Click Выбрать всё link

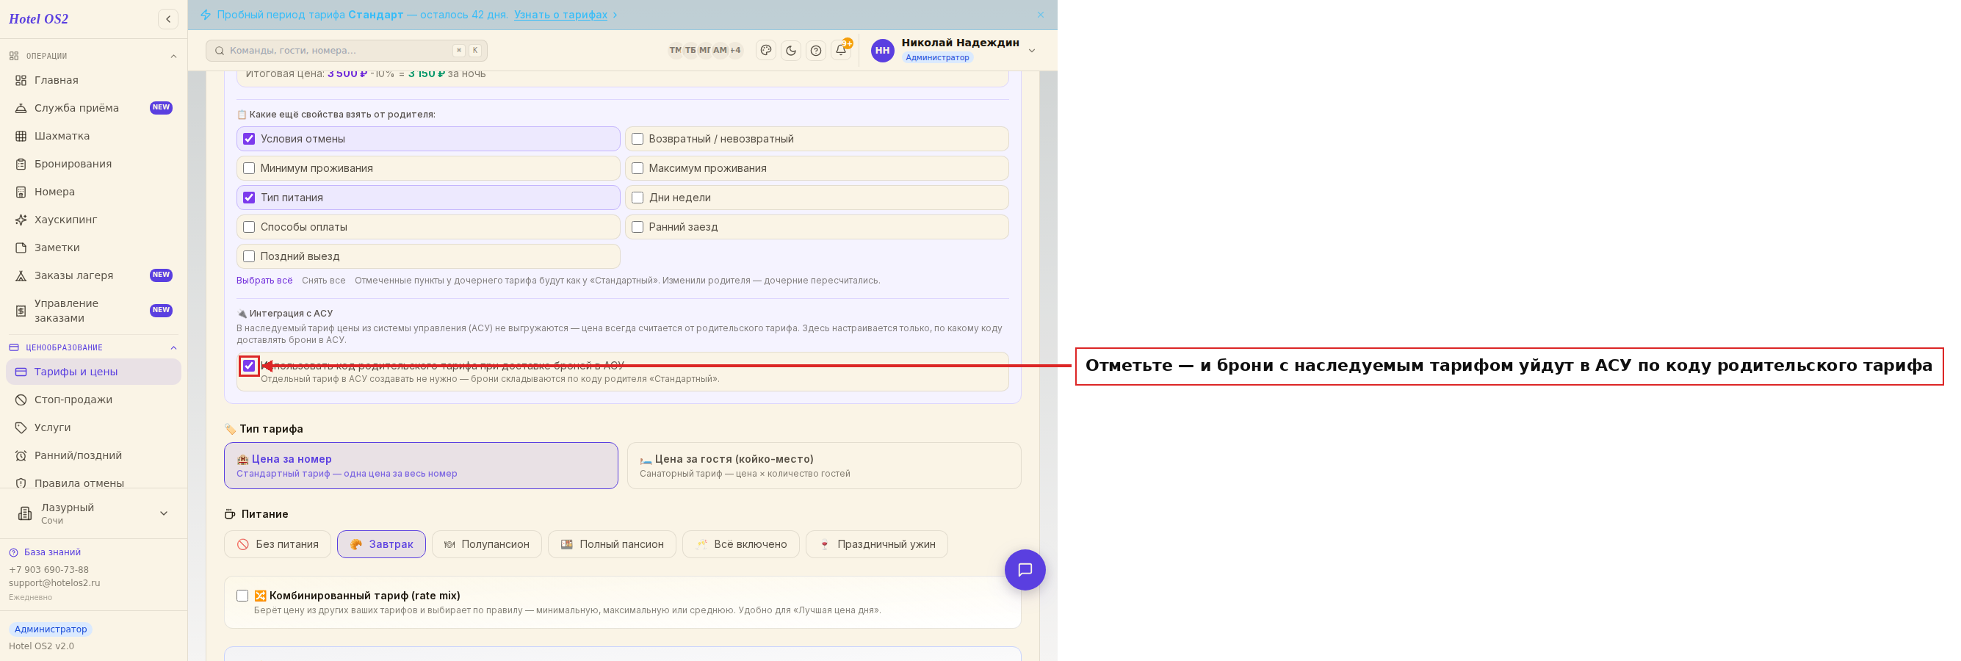pos(264,281)
